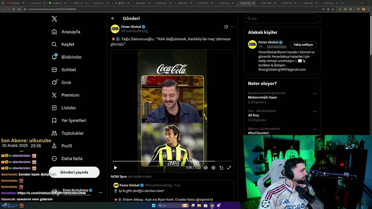Open NOW Spor source link
Screen dimensions: 372x209
pyautogui.click(x=119, y=176)
